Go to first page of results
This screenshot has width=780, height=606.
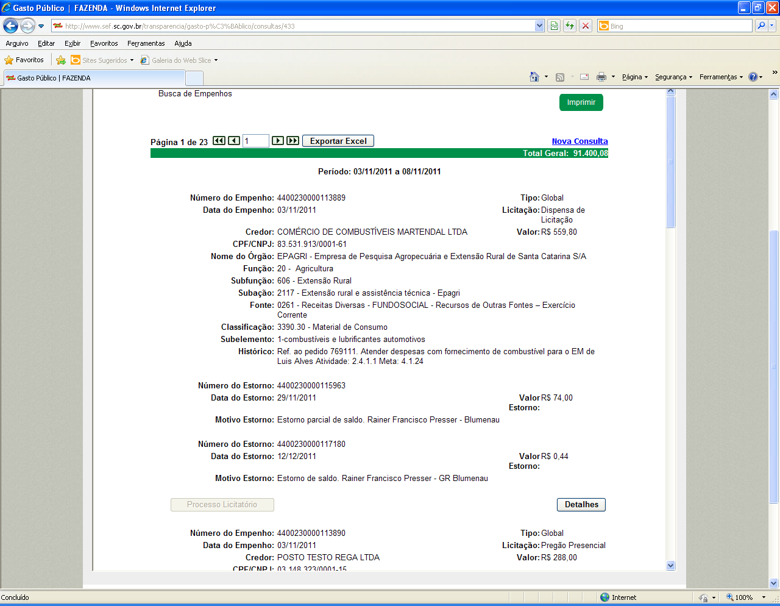pyautogui.click(x=219, y=141)
